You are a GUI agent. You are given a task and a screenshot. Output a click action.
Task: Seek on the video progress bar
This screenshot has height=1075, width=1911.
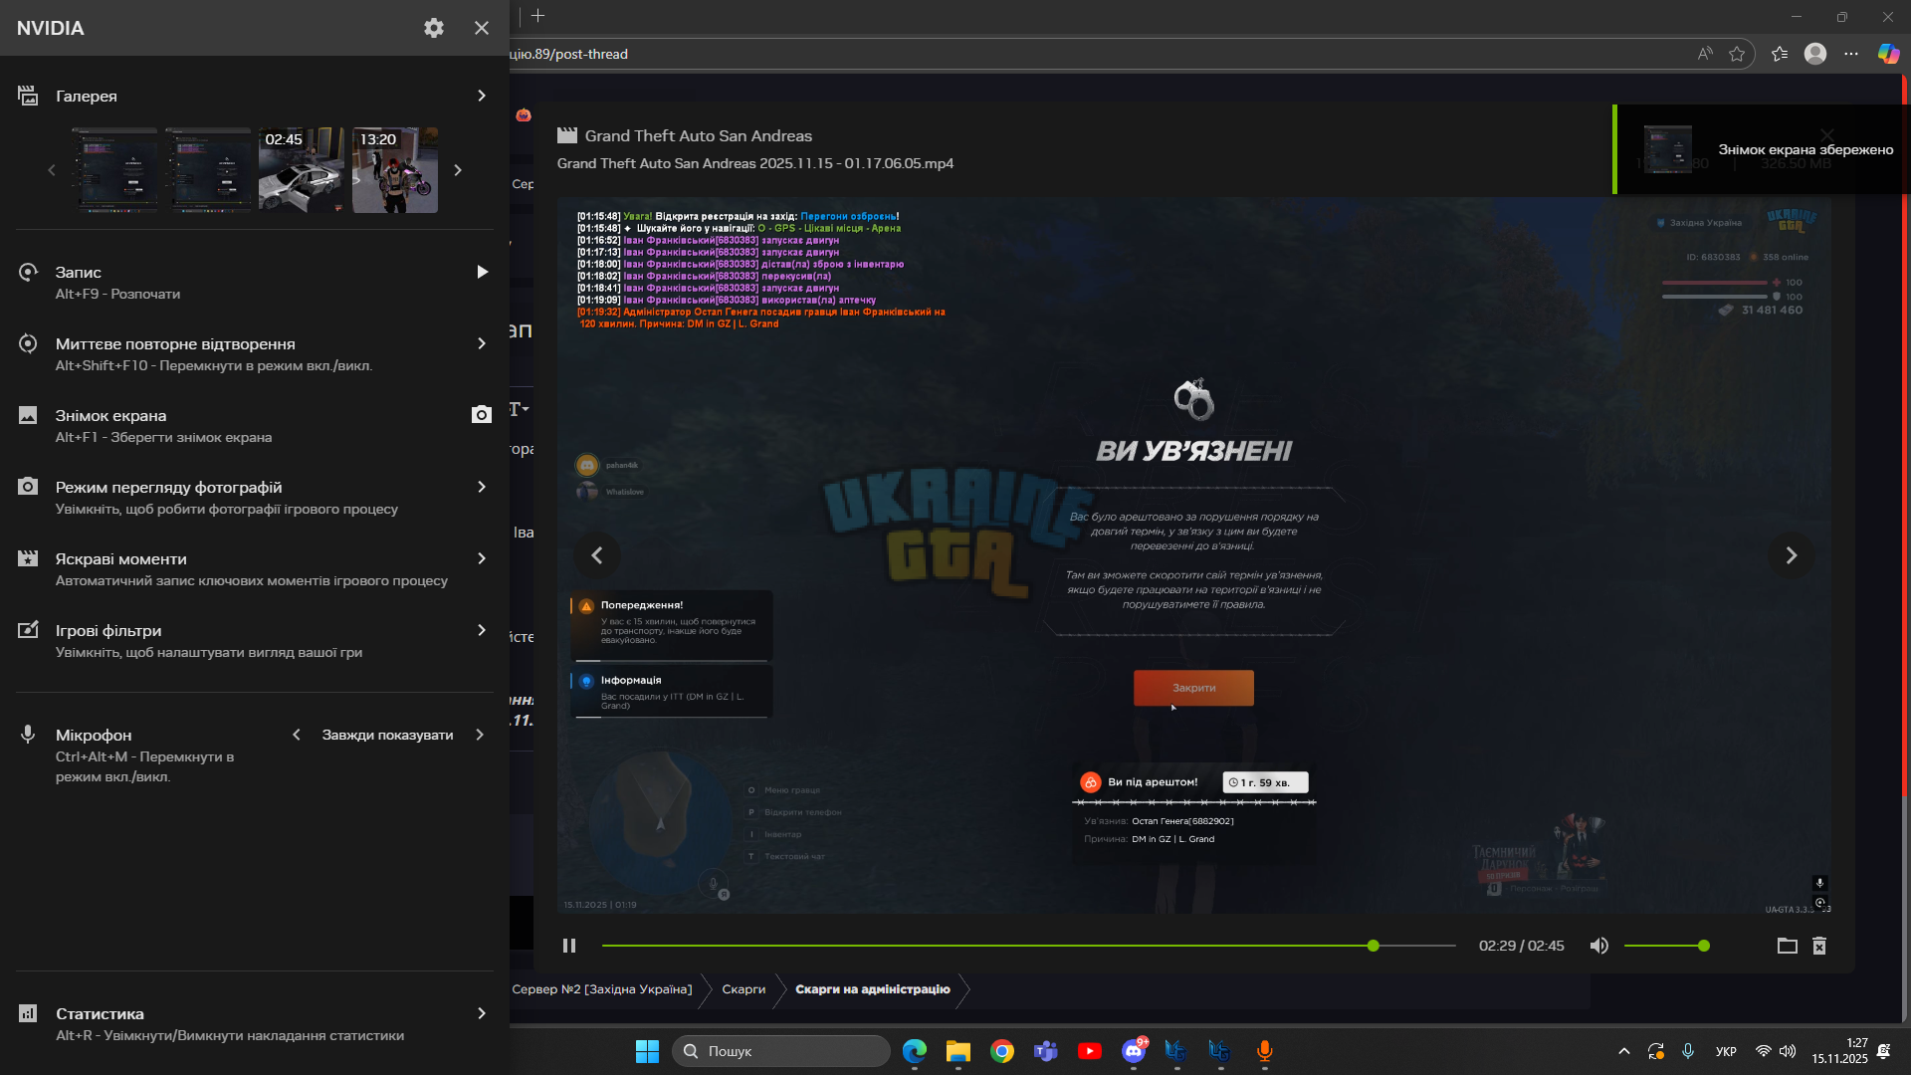coord(1029,946)
